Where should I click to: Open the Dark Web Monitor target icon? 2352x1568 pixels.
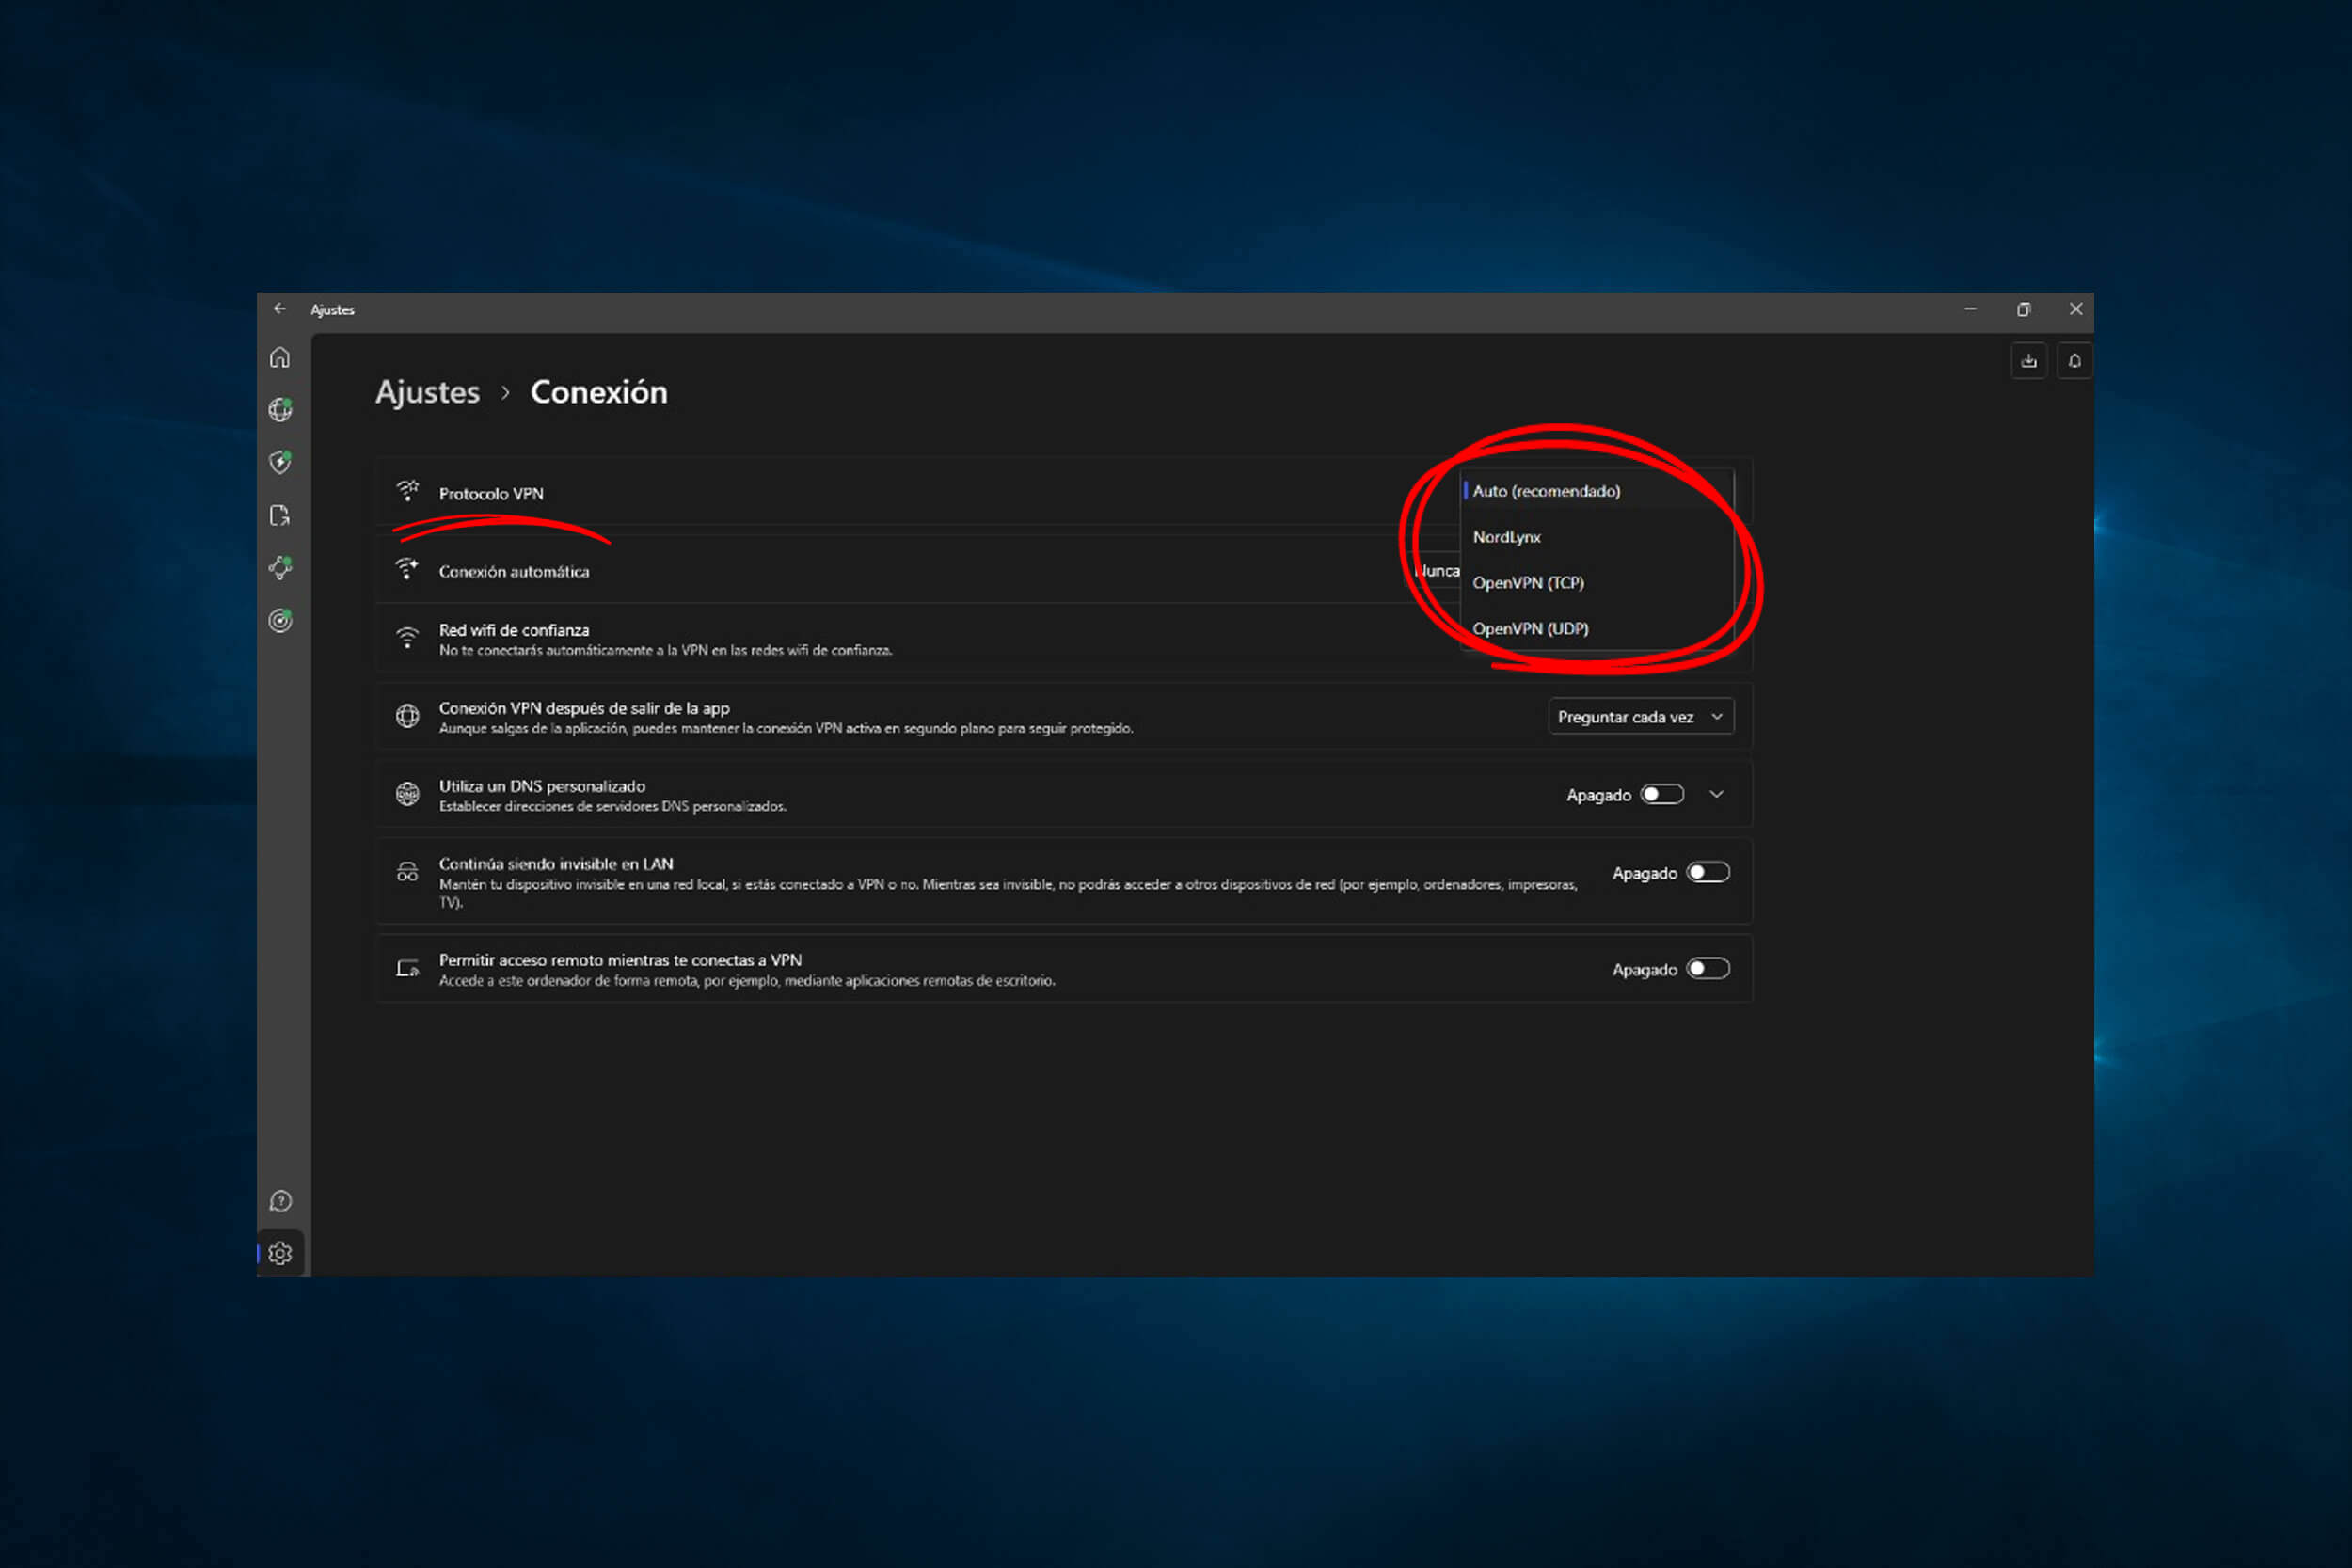pos(280,621)
